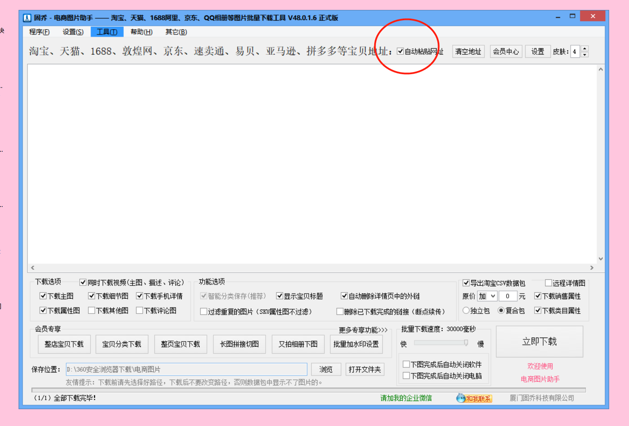The image size is (629, 426).
Task: Click the batch download speed slider handle
Action: pos(466,343)
